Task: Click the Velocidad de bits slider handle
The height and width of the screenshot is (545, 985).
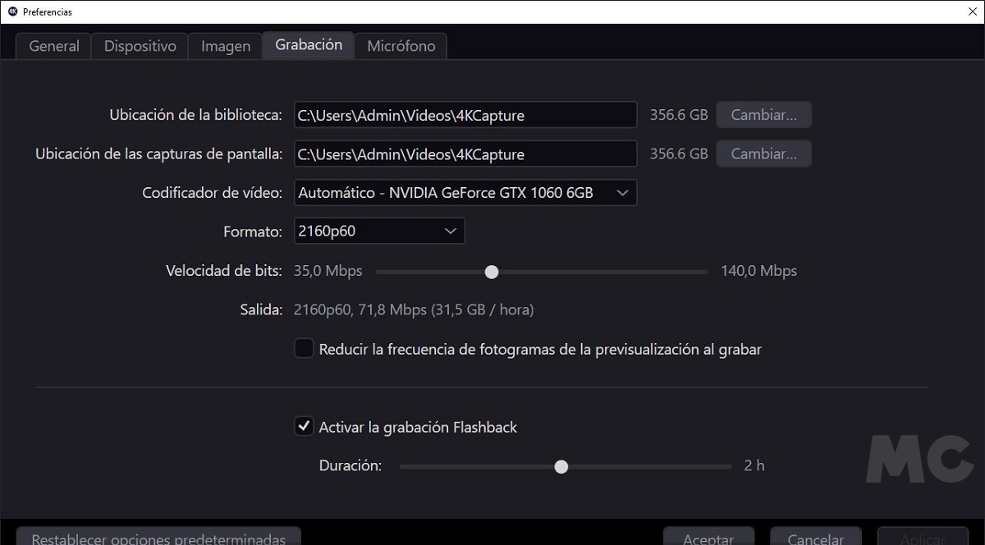Action: 491,272
